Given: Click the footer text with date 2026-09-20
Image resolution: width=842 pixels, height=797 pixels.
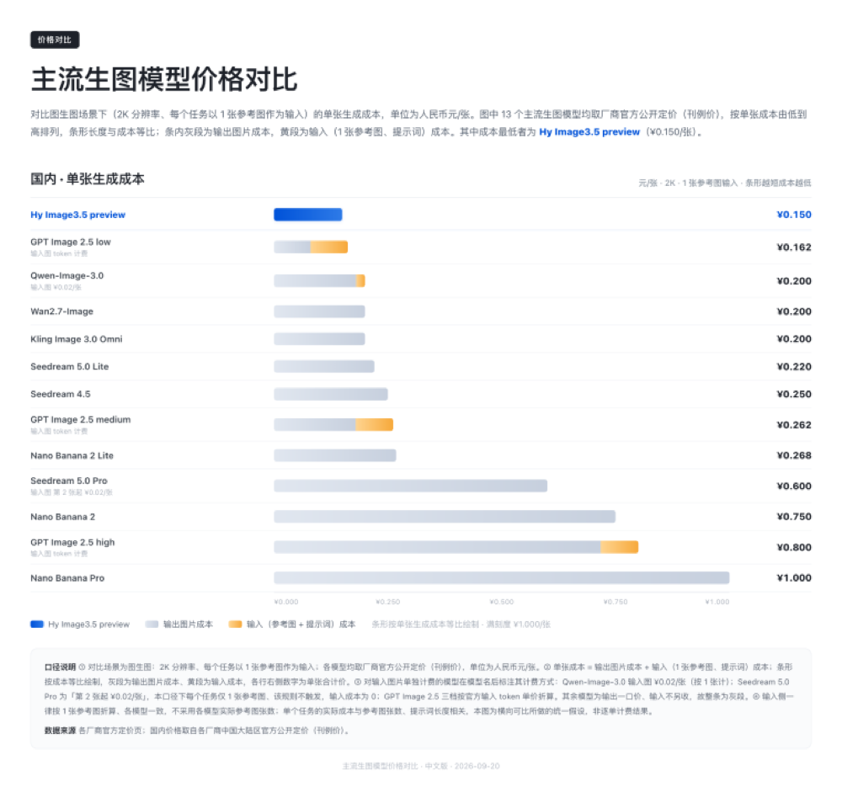Looking at the screenshot, I should click(x=421, y=767).
